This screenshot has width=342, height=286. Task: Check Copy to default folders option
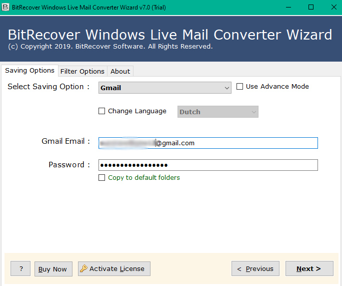click(101, 178)
